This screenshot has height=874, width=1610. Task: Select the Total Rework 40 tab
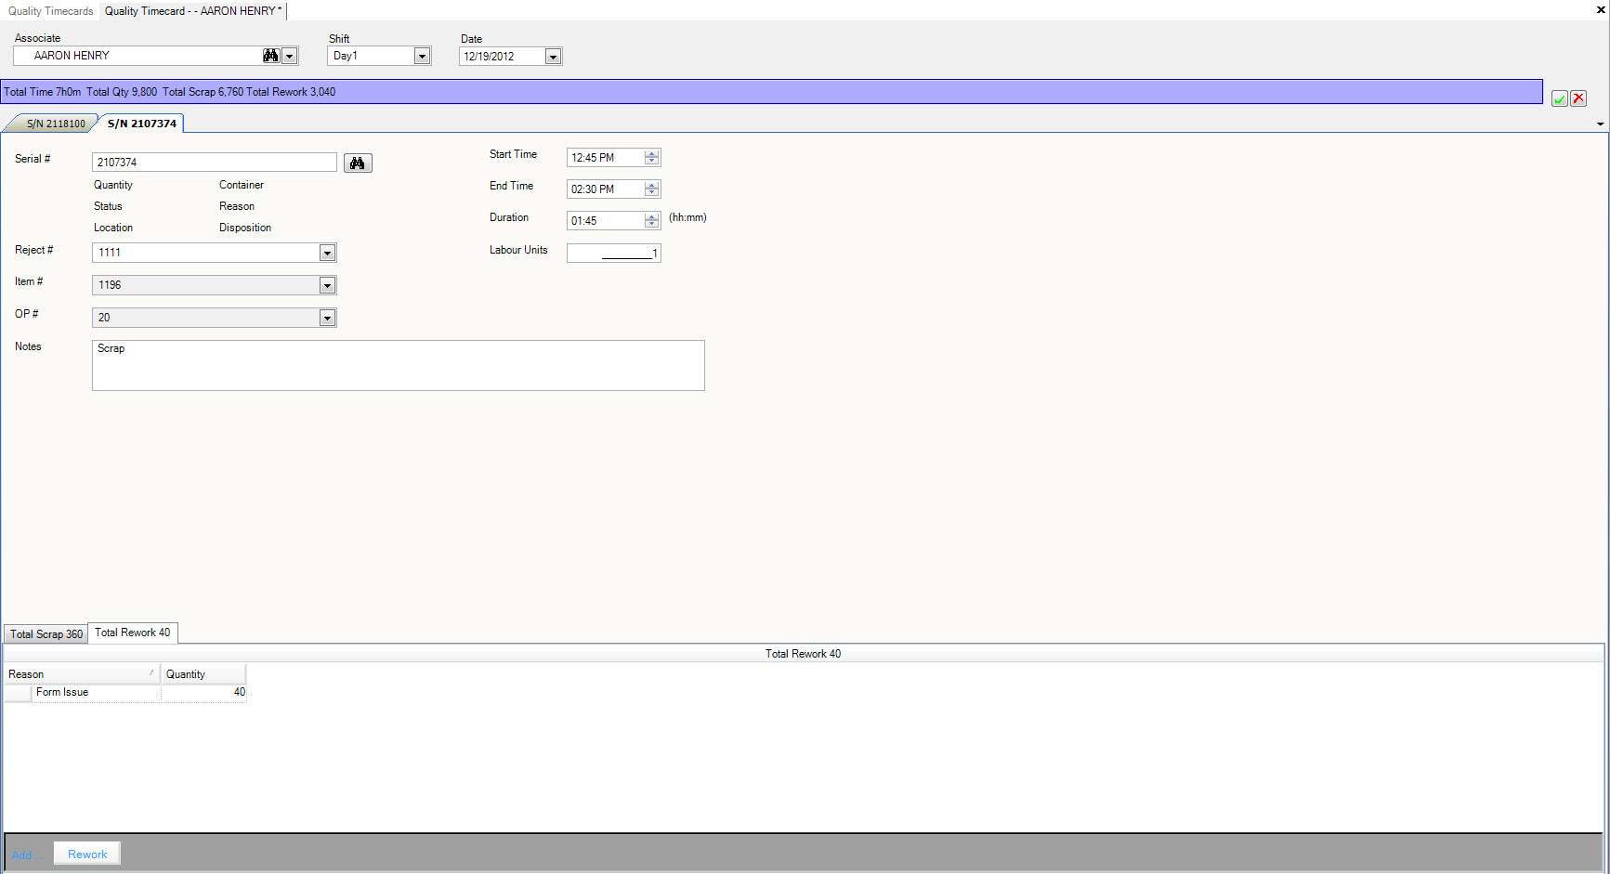133,633
